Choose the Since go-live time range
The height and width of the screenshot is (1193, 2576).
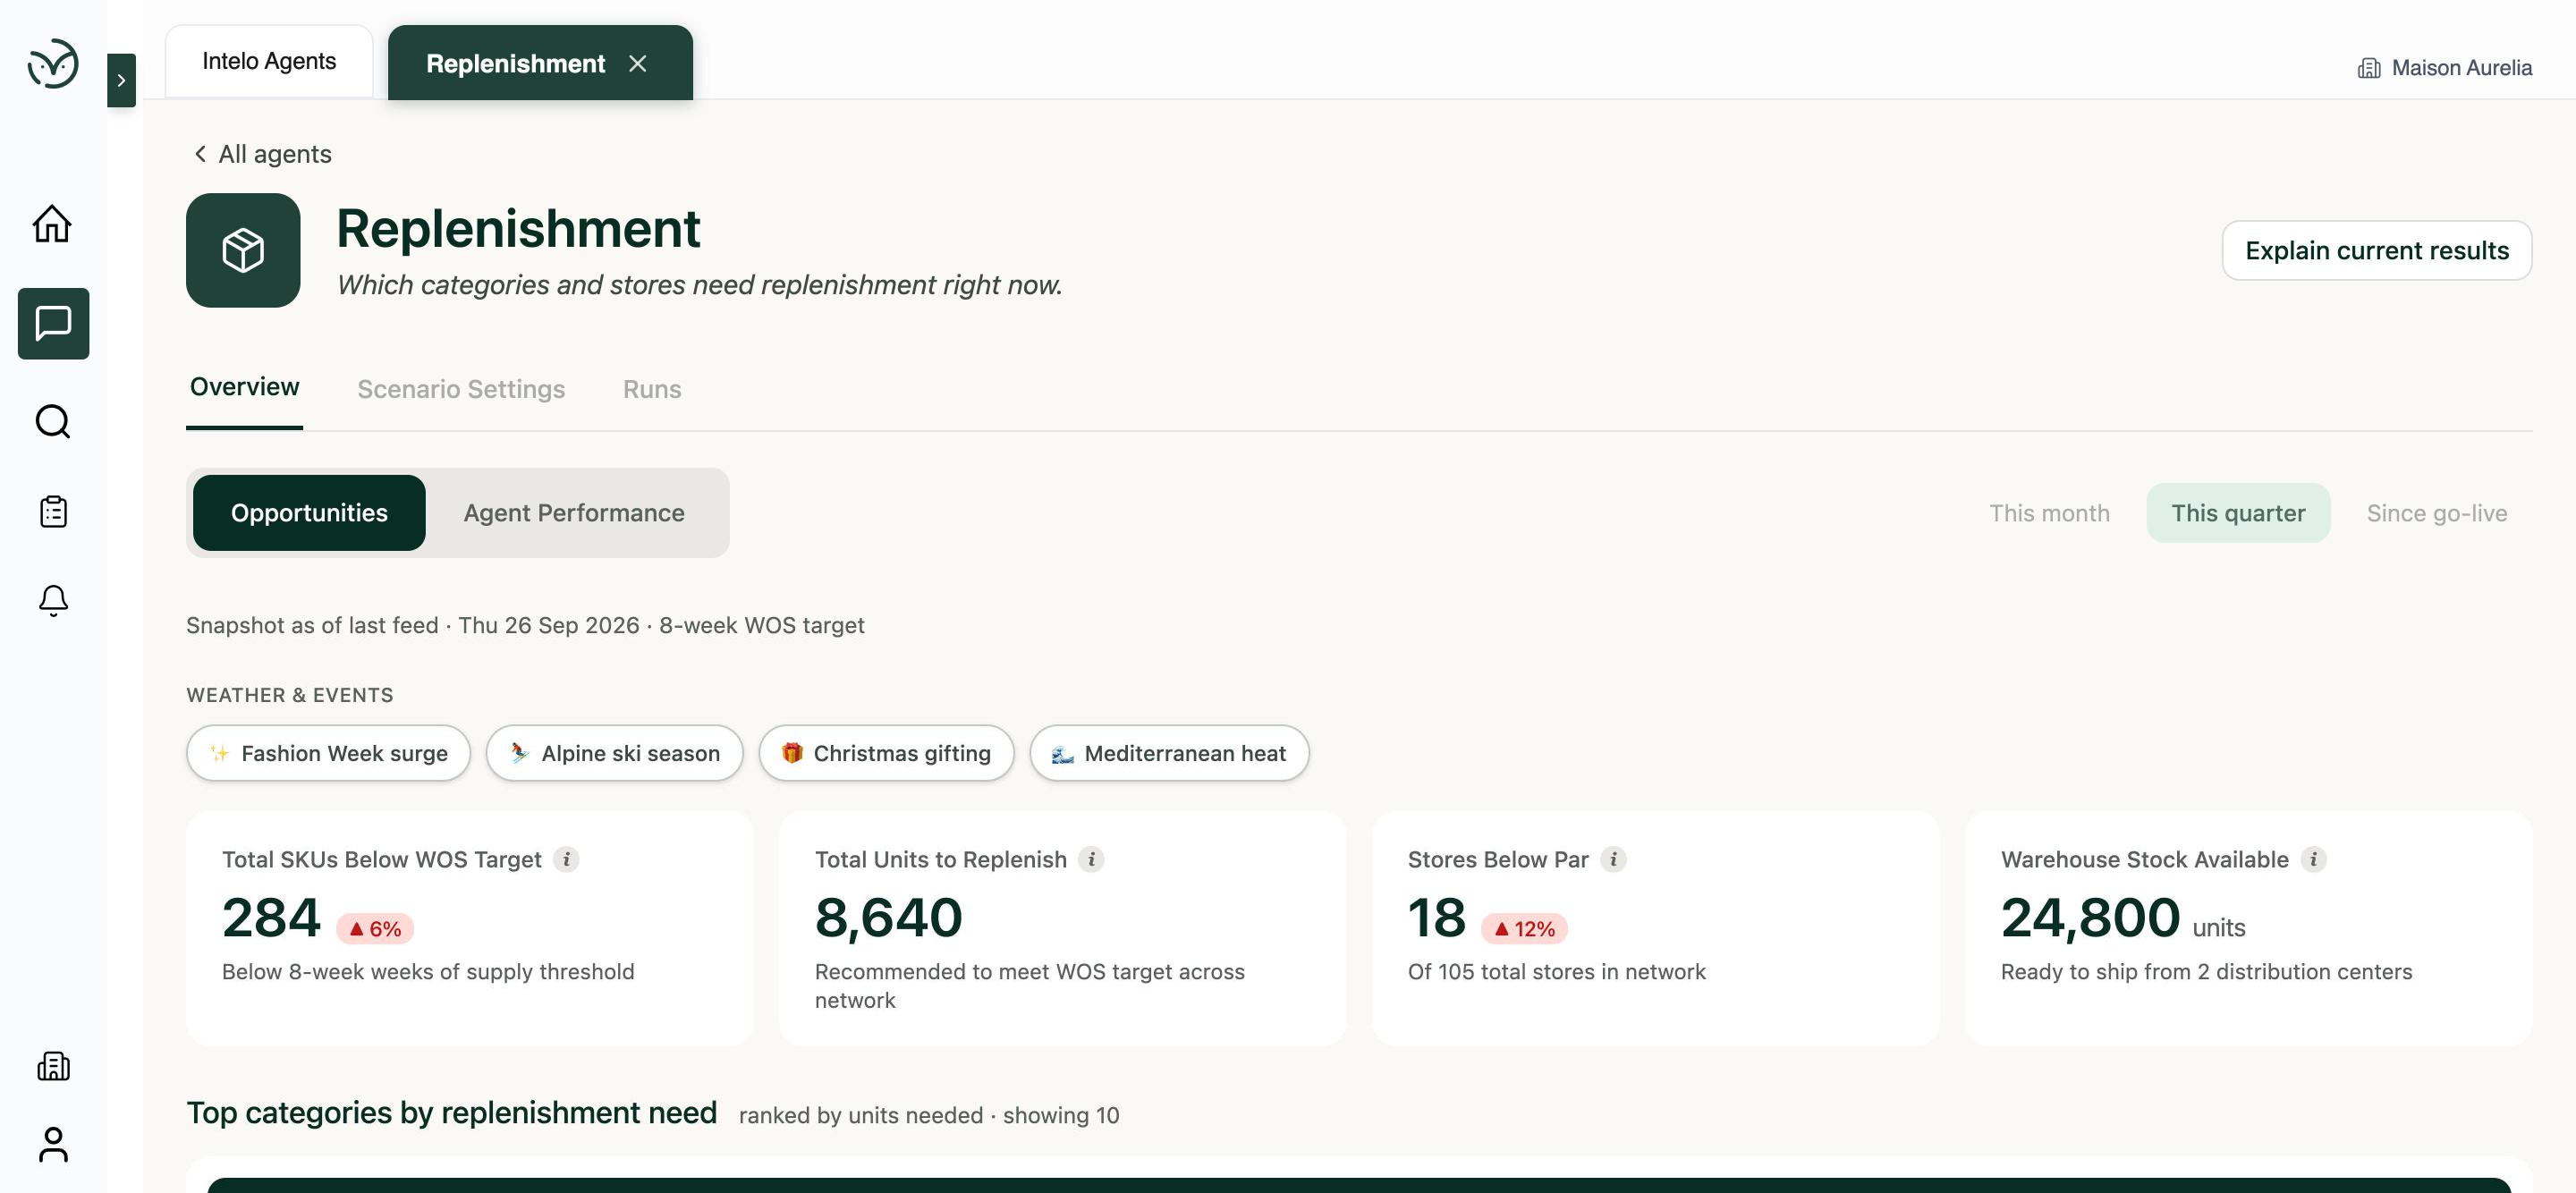[2436, 513]
